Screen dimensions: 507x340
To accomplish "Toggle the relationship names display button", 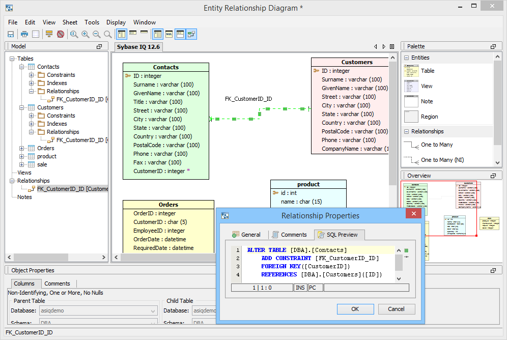I will pos(191,34).
